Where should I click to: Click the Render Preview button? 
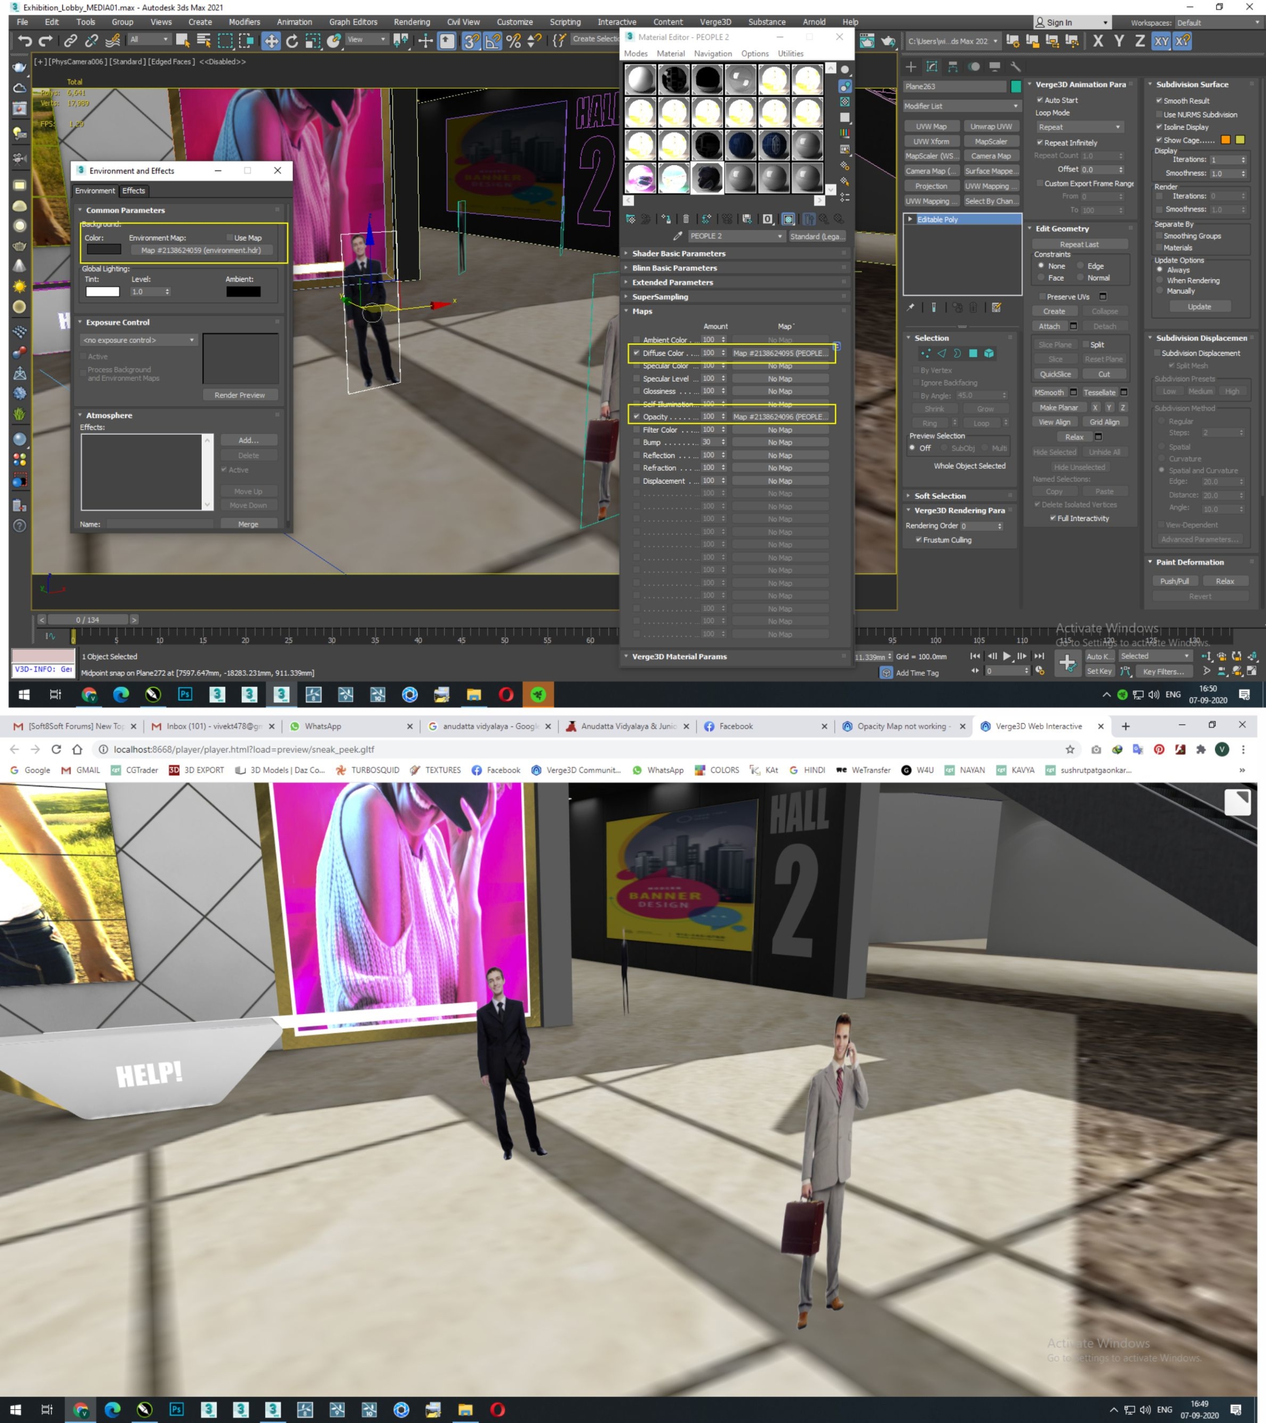pos(240,395)
